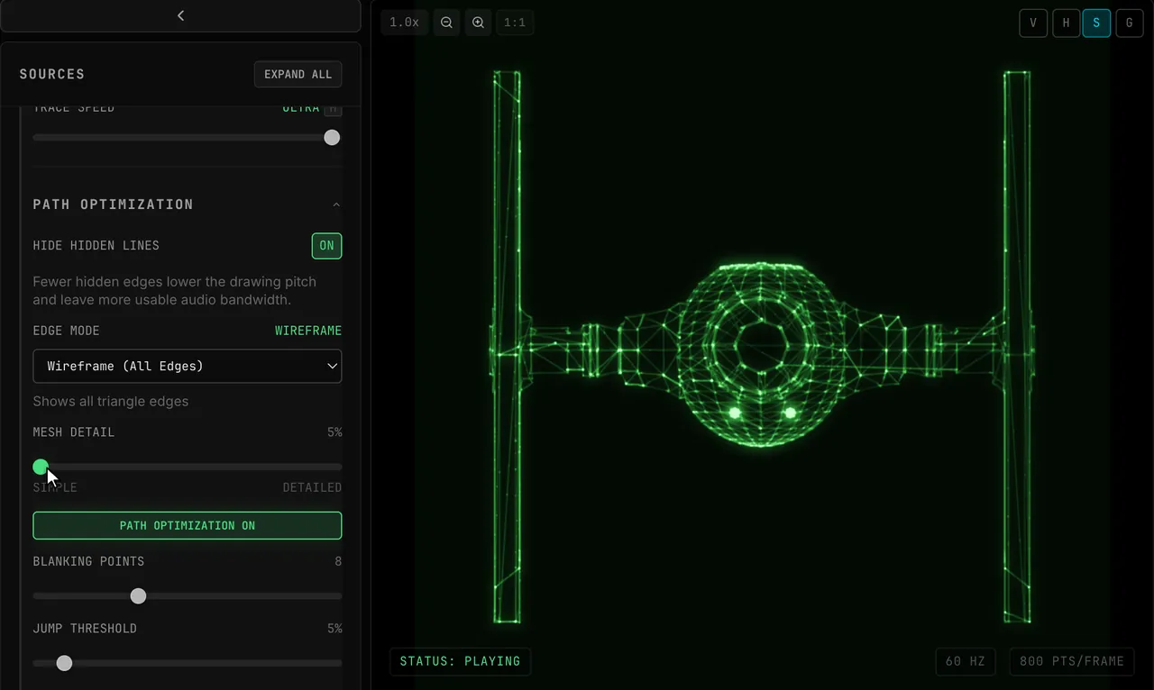
Task: Click the EDGE MODE label
Action: coord(67,331)
